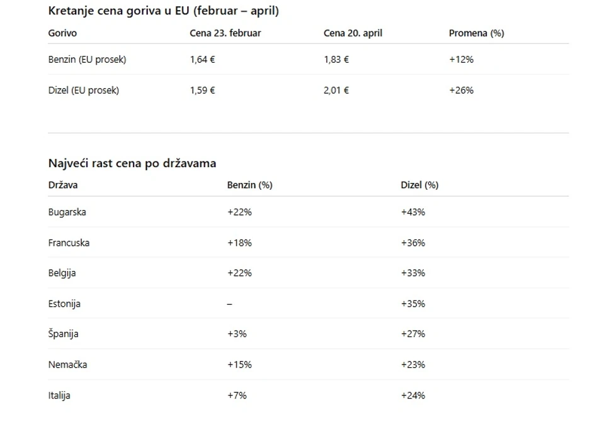Select the 'Bugarska' row label
Screen dimensions: 592x430
67,212
